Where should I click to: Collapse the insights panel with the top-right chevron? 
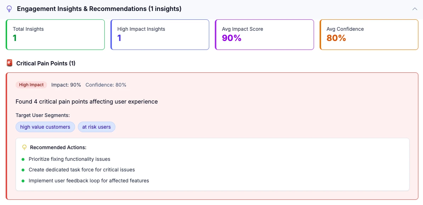point(415,9)
